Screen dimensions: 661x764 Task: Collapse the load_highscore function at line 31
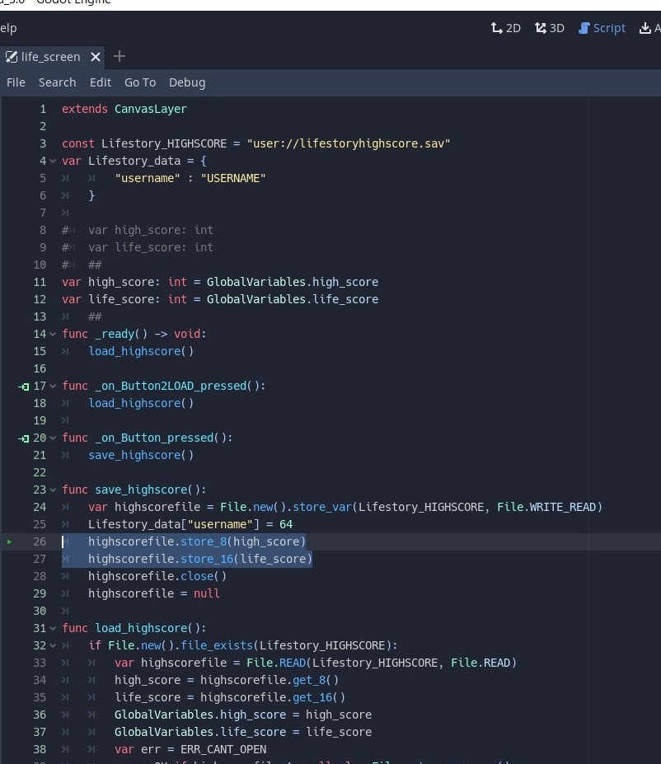coord(54,628)
